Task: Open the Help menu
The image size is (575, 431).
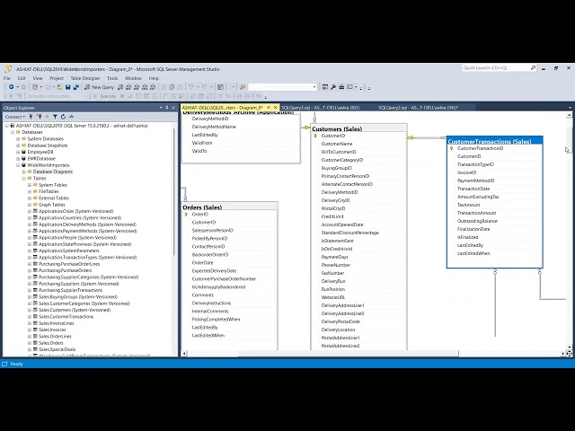Action: click(154, 78)
